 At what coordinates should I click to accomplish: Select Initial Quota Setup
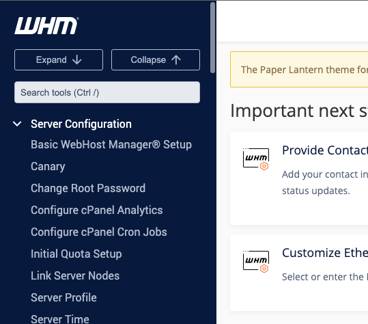[76, 254]
